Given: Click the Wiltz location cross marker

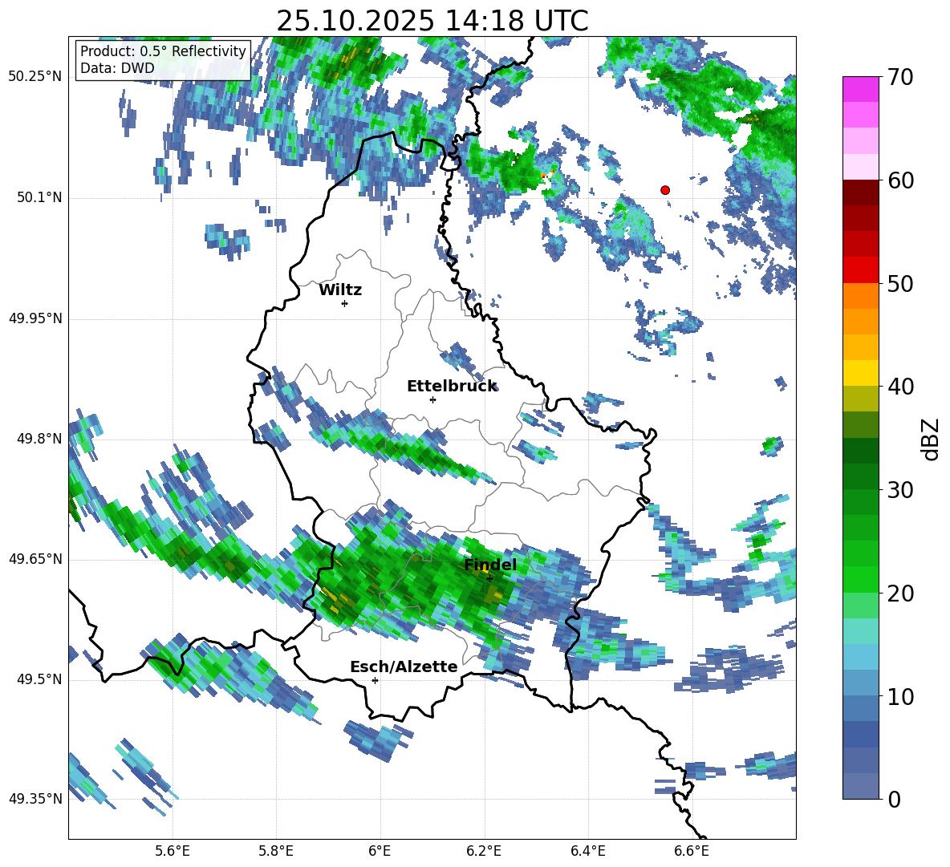Looking at the screenshot, I should coord(345,303).
